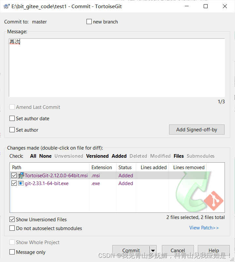
Task: Minimize the commit dialog window
Action: [x=187, y=6]
